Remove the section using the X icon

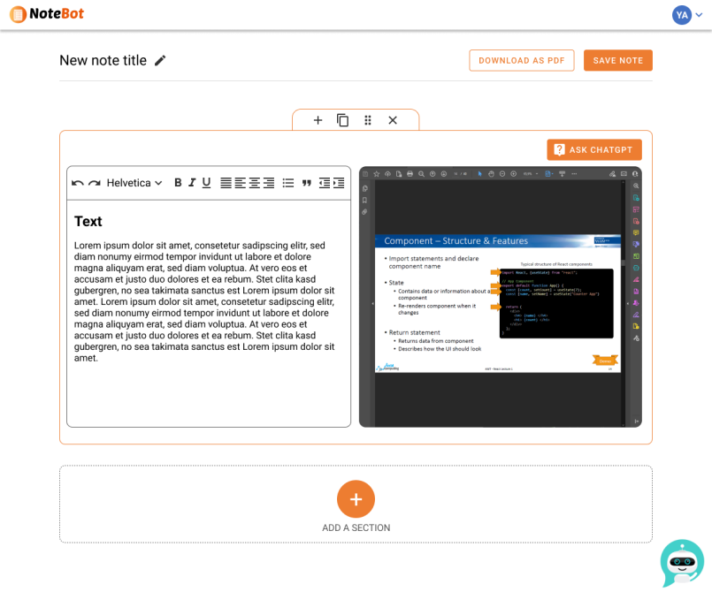pyautogui.click(x=393, y=120)
